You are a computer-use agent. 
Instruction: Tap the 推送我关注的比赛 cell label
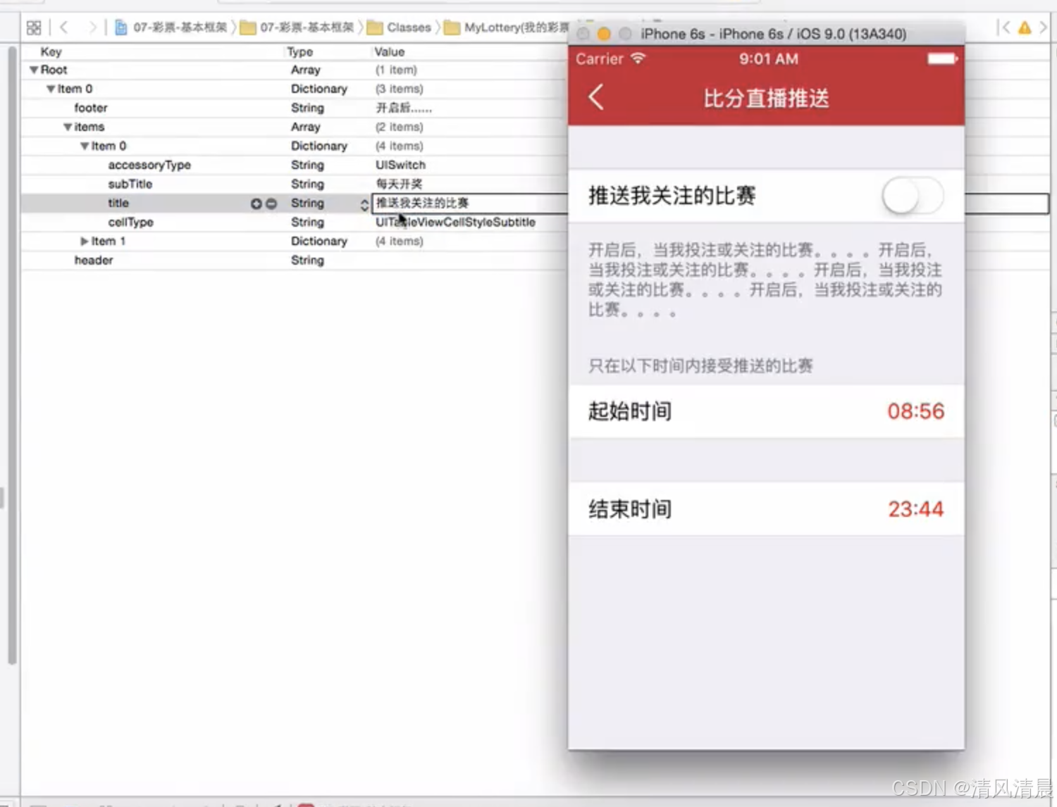pyautogui.click(x=672, y=196)
